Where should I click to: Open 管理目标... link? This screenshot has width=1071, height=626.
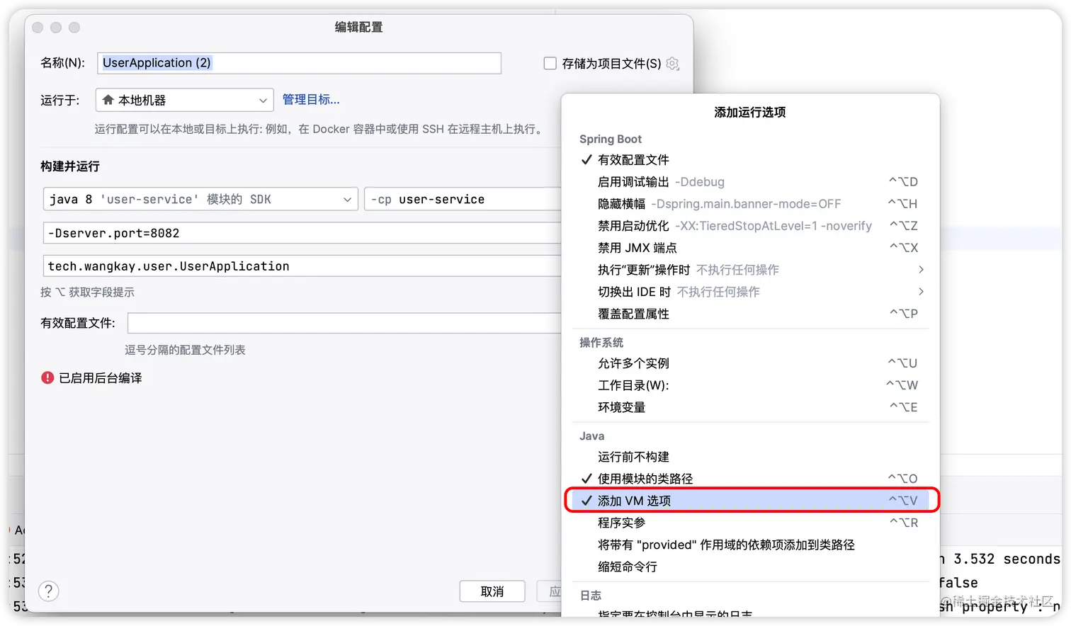pos(311,100)
